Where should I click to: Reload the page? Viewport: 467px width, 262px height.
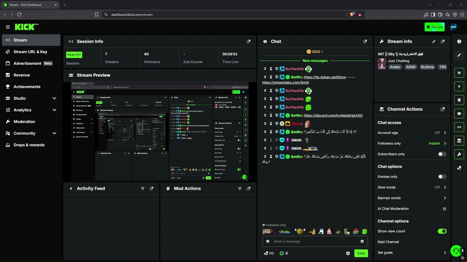(19, 15)
